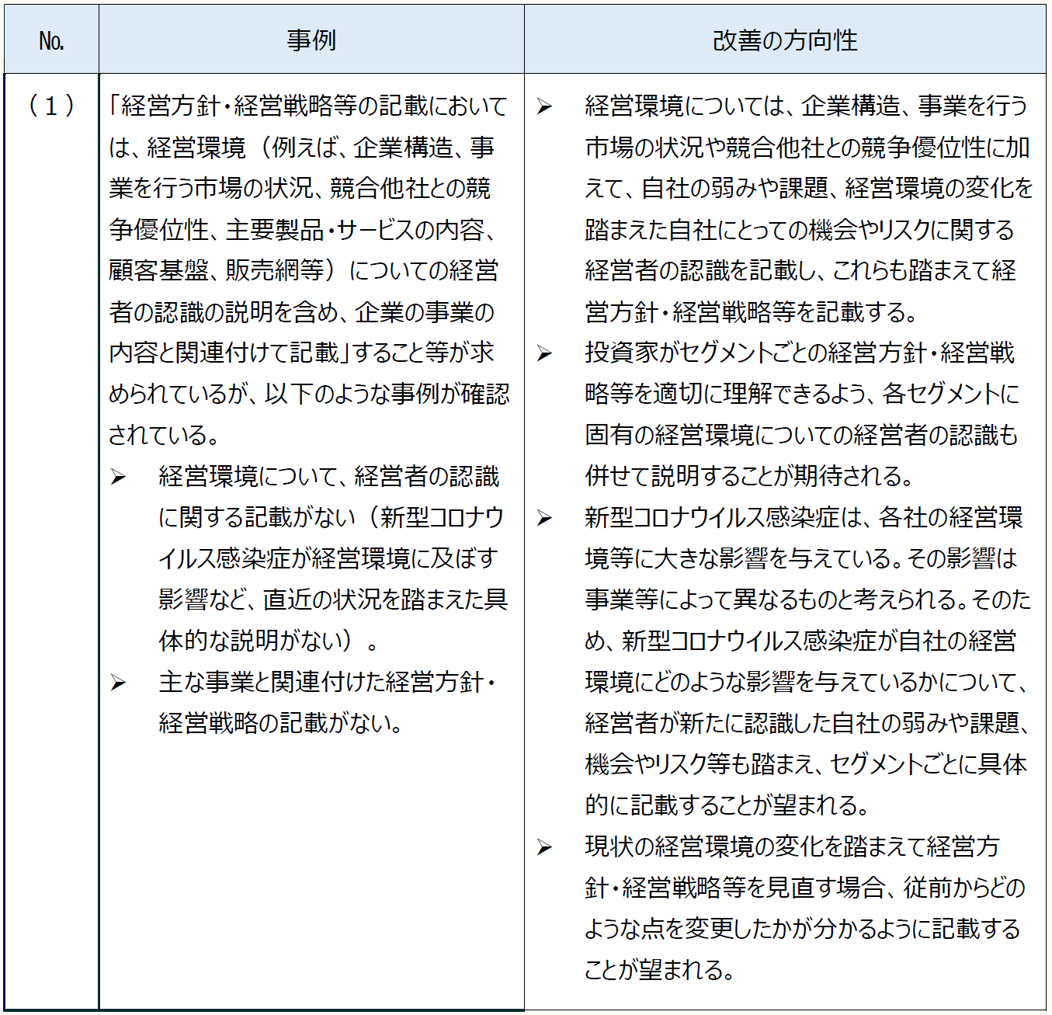Screen dimensions: 1052x1015
Task: Select the "(1)" row number cell
Action: point(51,106)
